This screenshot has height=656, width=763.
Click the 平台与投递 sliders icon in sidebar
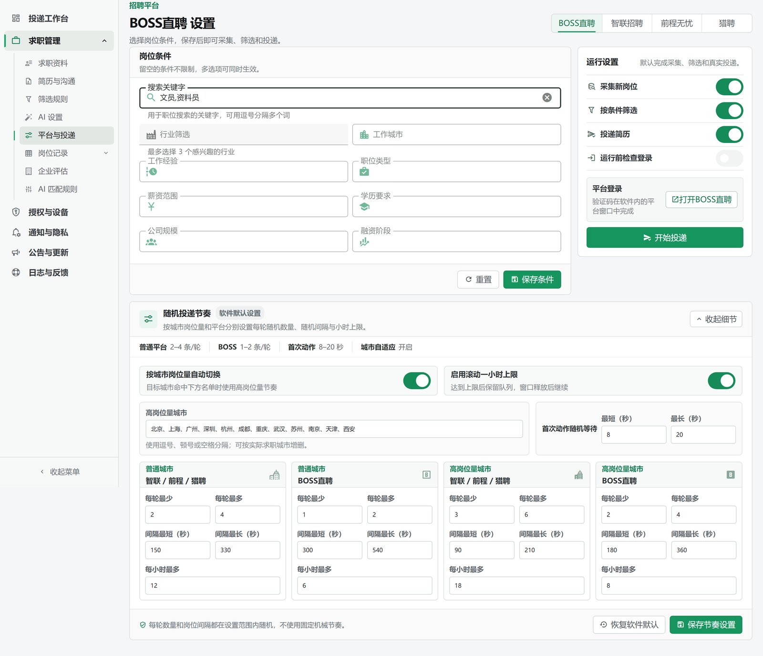(29, 135)
